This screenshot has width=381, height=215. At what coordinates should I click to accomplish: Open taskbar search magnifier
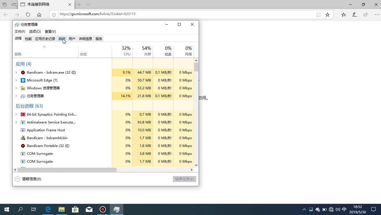(20, 209)
